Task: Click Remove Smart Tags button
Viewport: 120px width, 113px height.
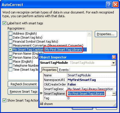Action: point(23,92)
